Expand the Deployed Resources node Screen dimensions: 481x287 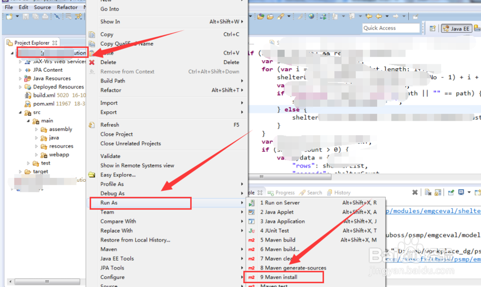[20, 87]
